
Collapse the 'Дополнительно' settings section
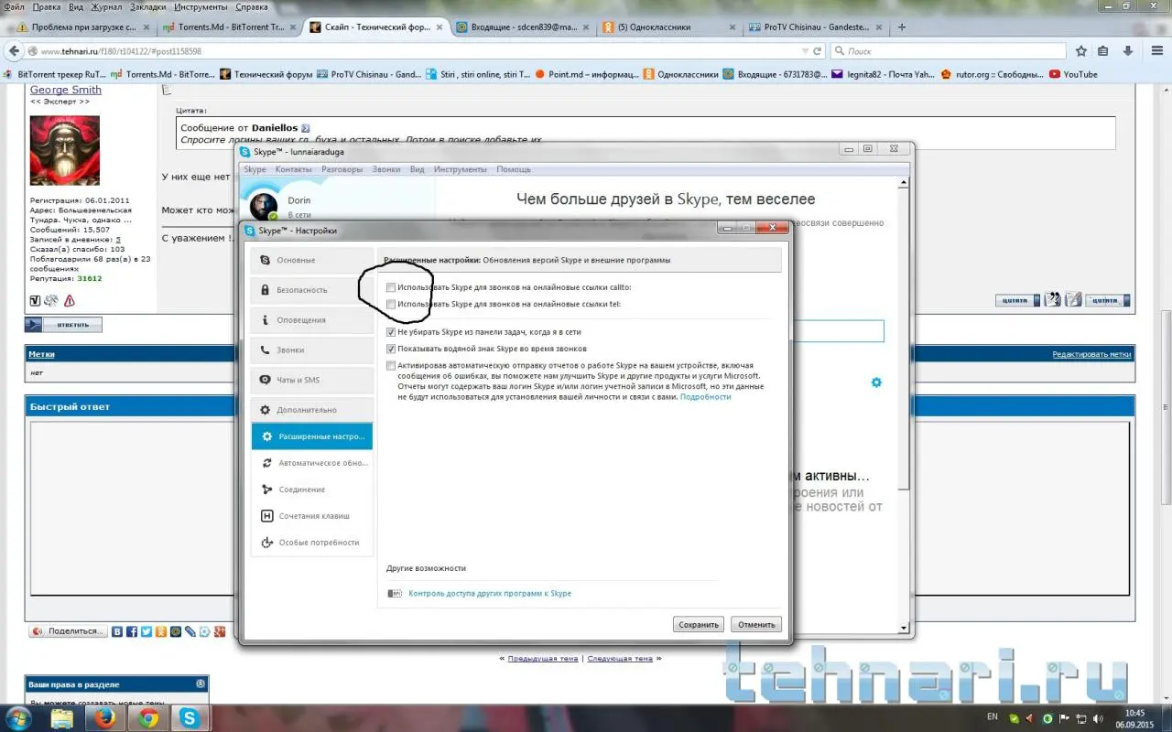pyautogui.click(x=312, y=410)
